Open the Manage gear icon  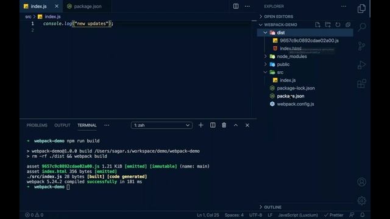pyautogui.click(x=361, y=201)
